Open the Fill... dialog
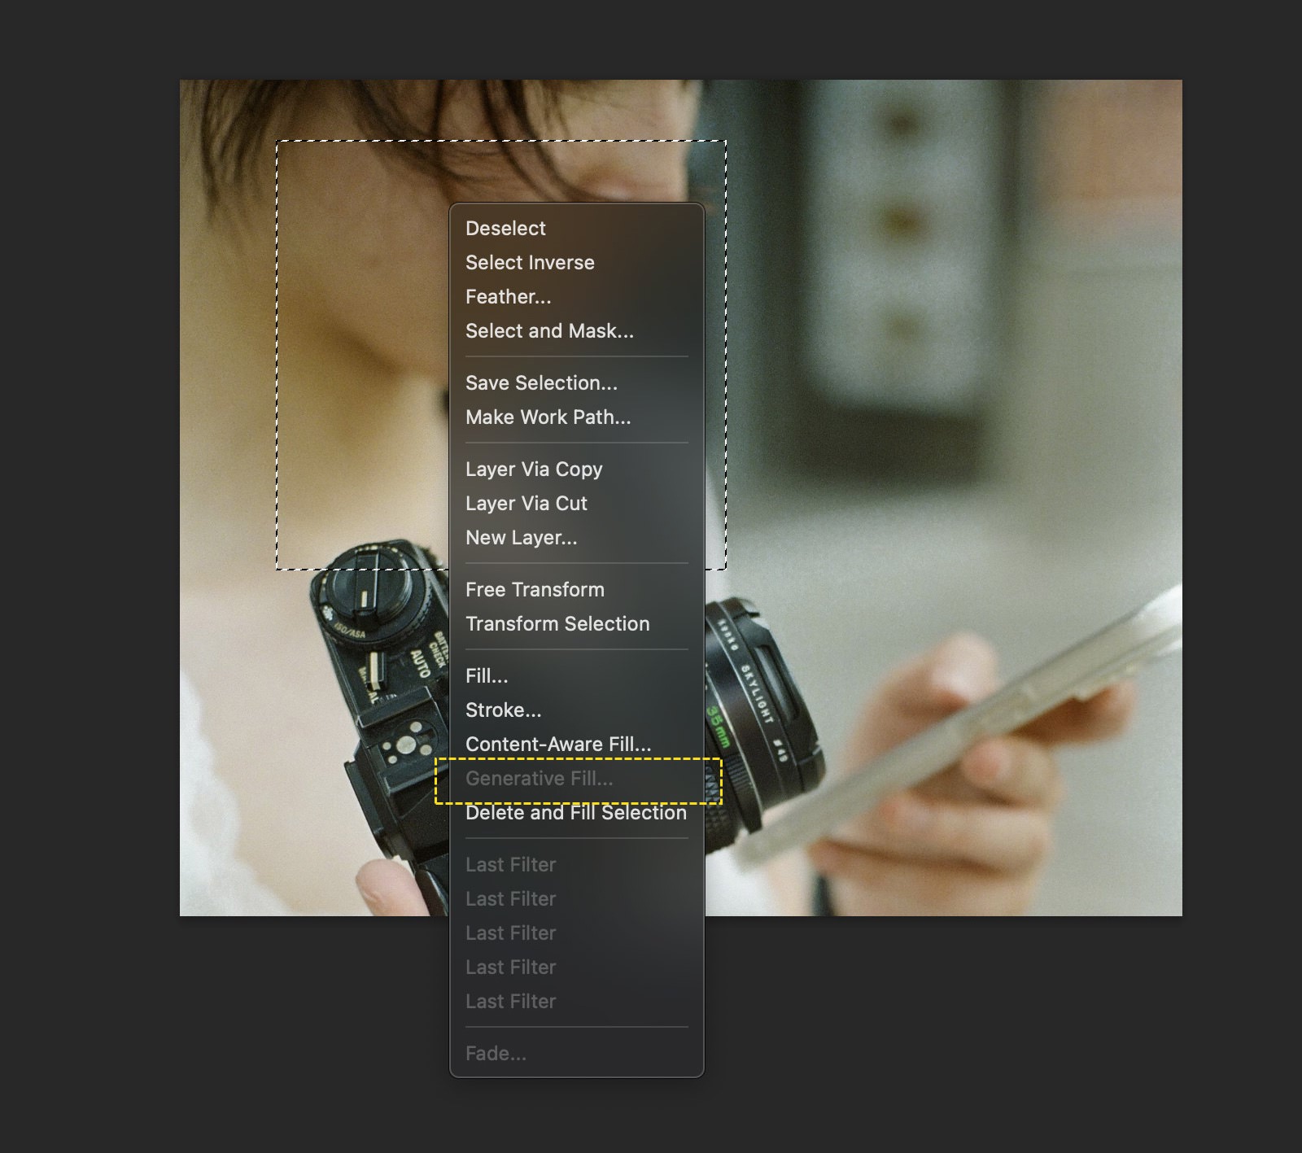Screen dimensions: 1302x1153 tap(487, 676)
